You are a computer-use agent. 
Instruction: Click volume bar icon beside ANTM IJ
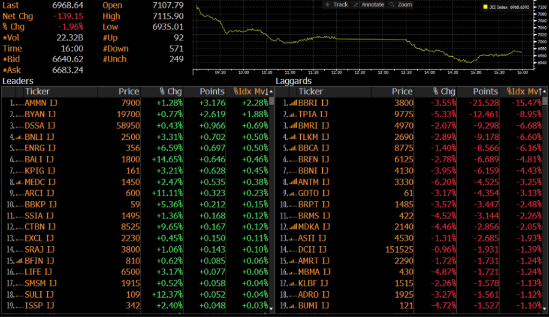pos(293,182)
